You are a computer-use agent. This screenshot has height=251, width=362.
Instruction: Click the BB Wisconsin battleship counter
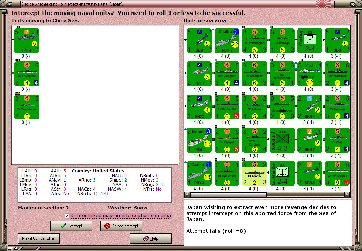click(254, 74)
